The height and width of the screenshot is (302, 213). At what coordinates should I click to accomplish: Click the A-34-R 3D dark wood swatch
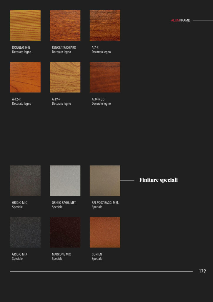105,77
